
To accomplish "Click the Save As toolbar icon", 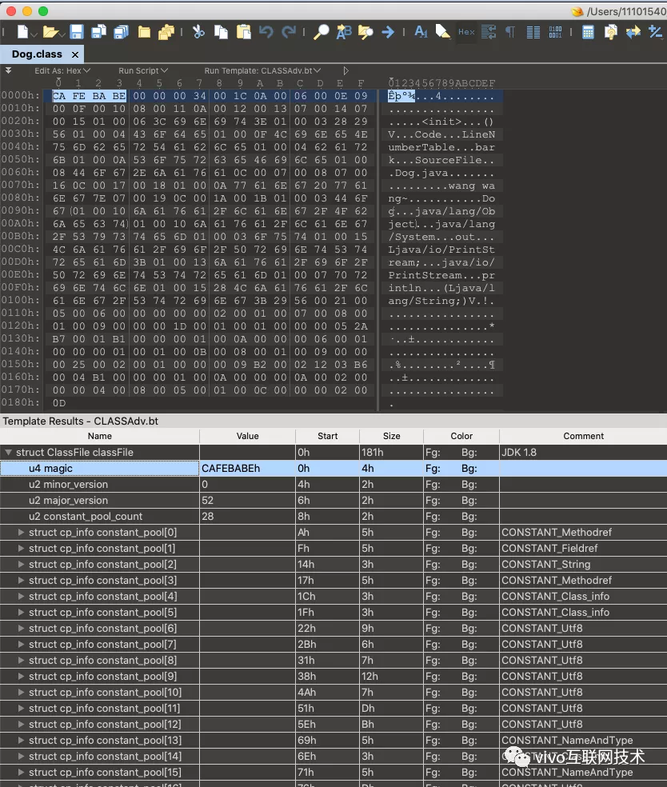I will point(99,32).
